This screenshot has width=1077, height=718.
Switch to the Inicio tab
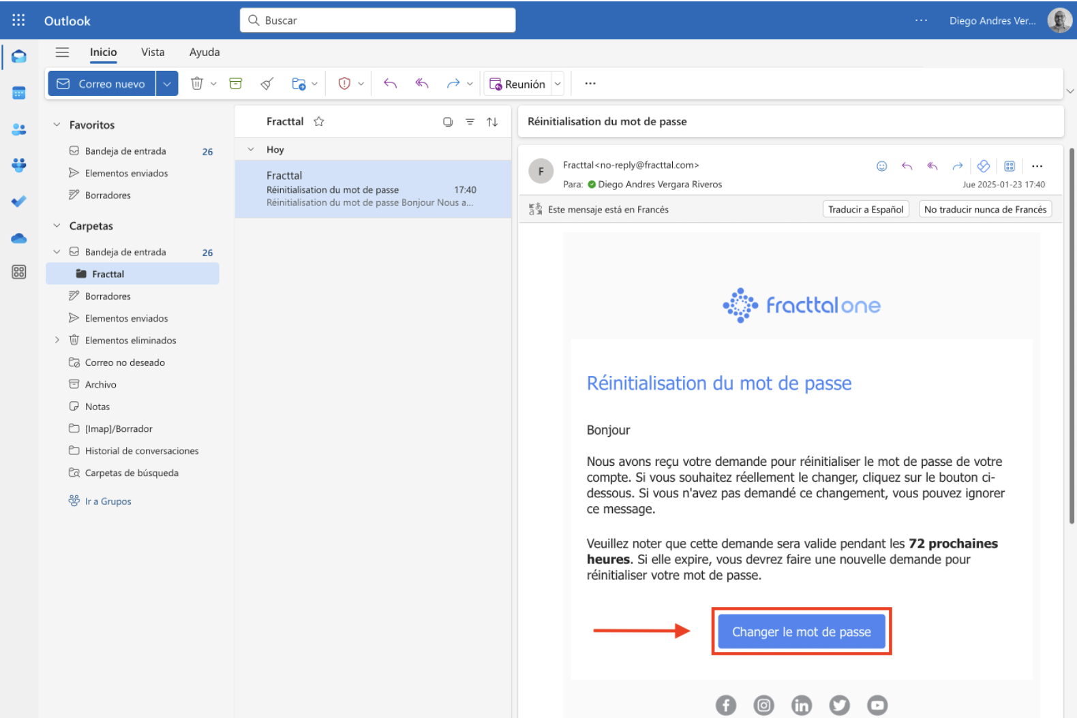click(x=103, y=52)
